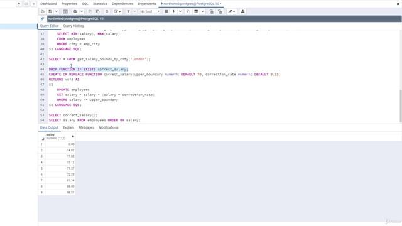
Task: Switch to the Properties tab
Action: click(69, 4)
